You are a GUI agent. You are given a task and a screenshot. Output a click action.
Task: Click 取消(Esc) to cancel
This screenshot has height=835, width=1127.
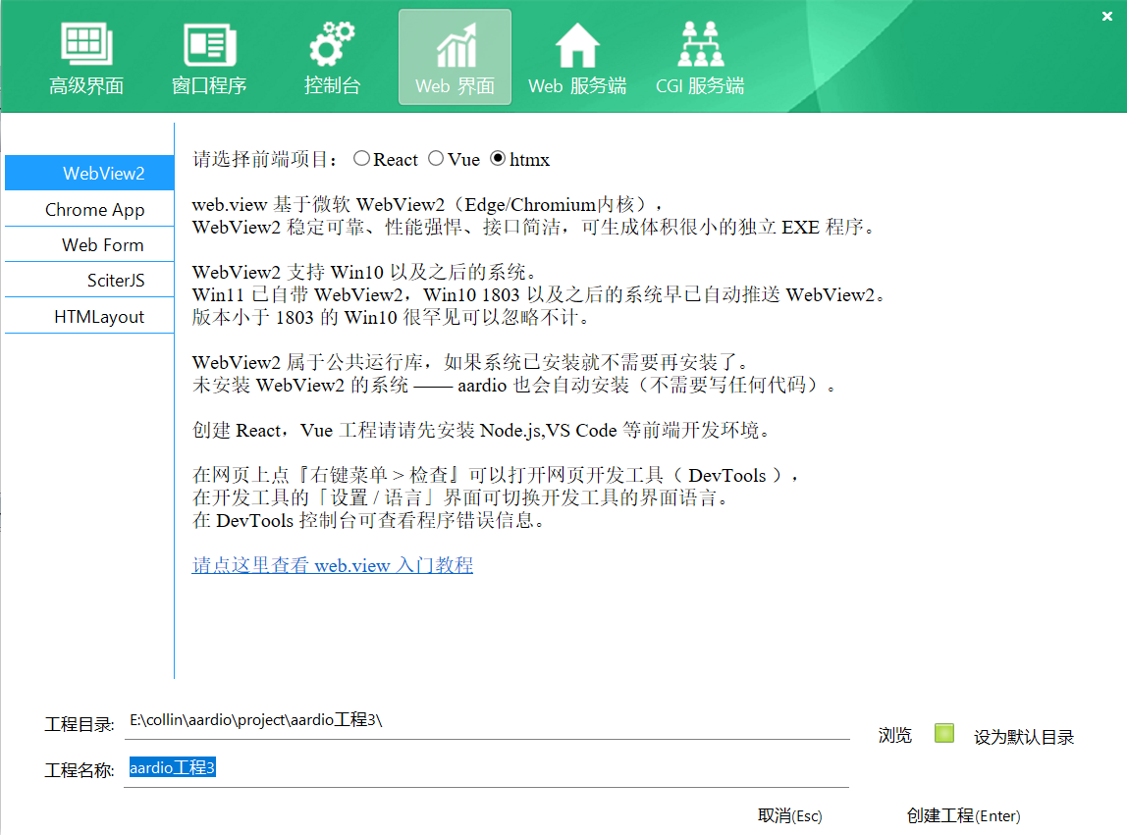[x=790, y=815]
